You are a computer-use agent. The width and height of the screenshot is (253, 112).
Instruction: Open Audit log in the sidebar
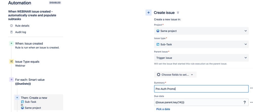21,32
